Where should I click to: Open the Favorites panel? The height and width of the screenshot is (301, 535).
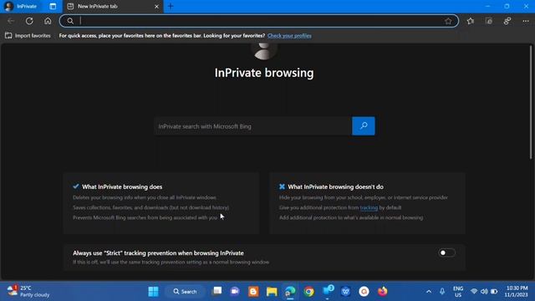tap(471, 21)
